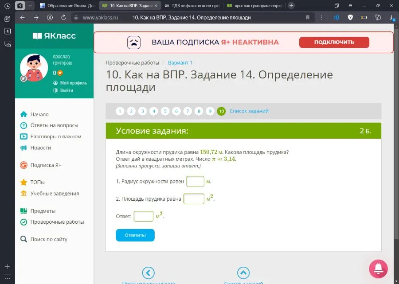Select question number 5 circle
This screenshot has height=284, width=399.
[165, 111]
